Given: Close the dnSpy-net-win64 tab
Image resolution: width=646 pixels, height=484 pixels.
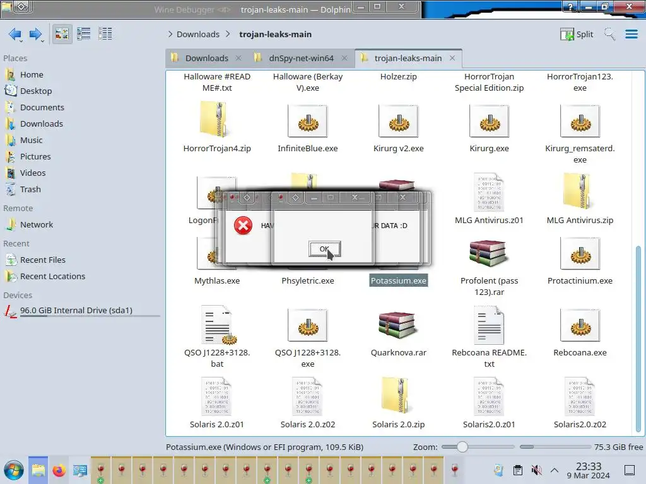Looking at the screenshot, I should click(344, 58).
